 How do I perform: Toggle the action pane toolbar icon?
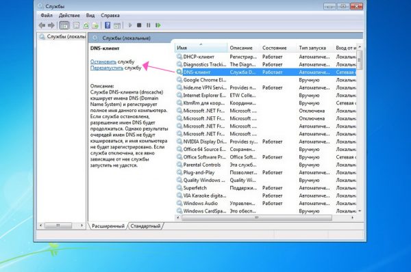point(117,25)
